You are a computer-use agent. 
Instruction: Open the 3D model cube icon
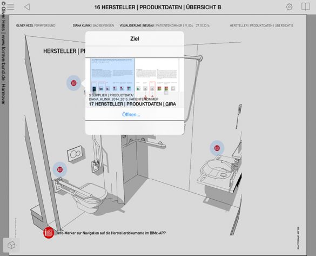tap(11, 245)
